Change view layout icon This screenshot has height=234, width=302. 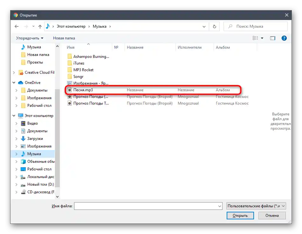[255, 38]
